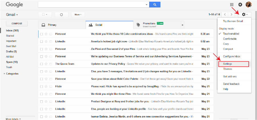The width and height of the screenshot is (257, 120).
Task: Check the Flickr email checkbox
Action: [41, 87]
